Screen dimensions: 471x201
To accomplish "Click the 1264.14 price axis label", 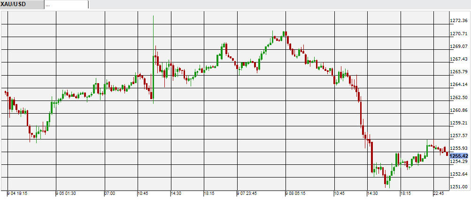I will tap(459, 85).
